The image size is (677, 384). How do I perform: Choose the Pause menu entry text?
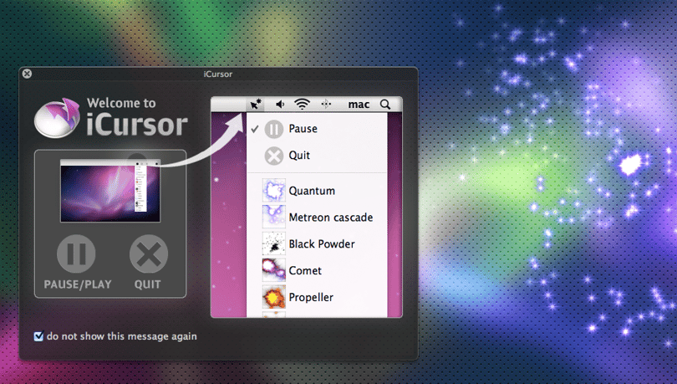pyautogui.click(x=303, y=129)
